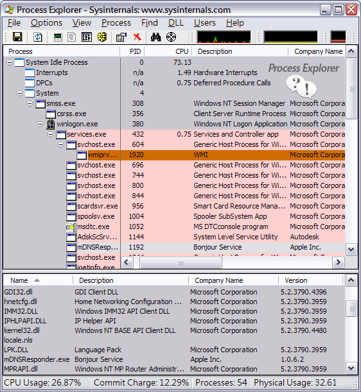Toggle the Show Lower Pane toolbar icon
Screen dimensions: 361x392
click(x=87, y=37)
